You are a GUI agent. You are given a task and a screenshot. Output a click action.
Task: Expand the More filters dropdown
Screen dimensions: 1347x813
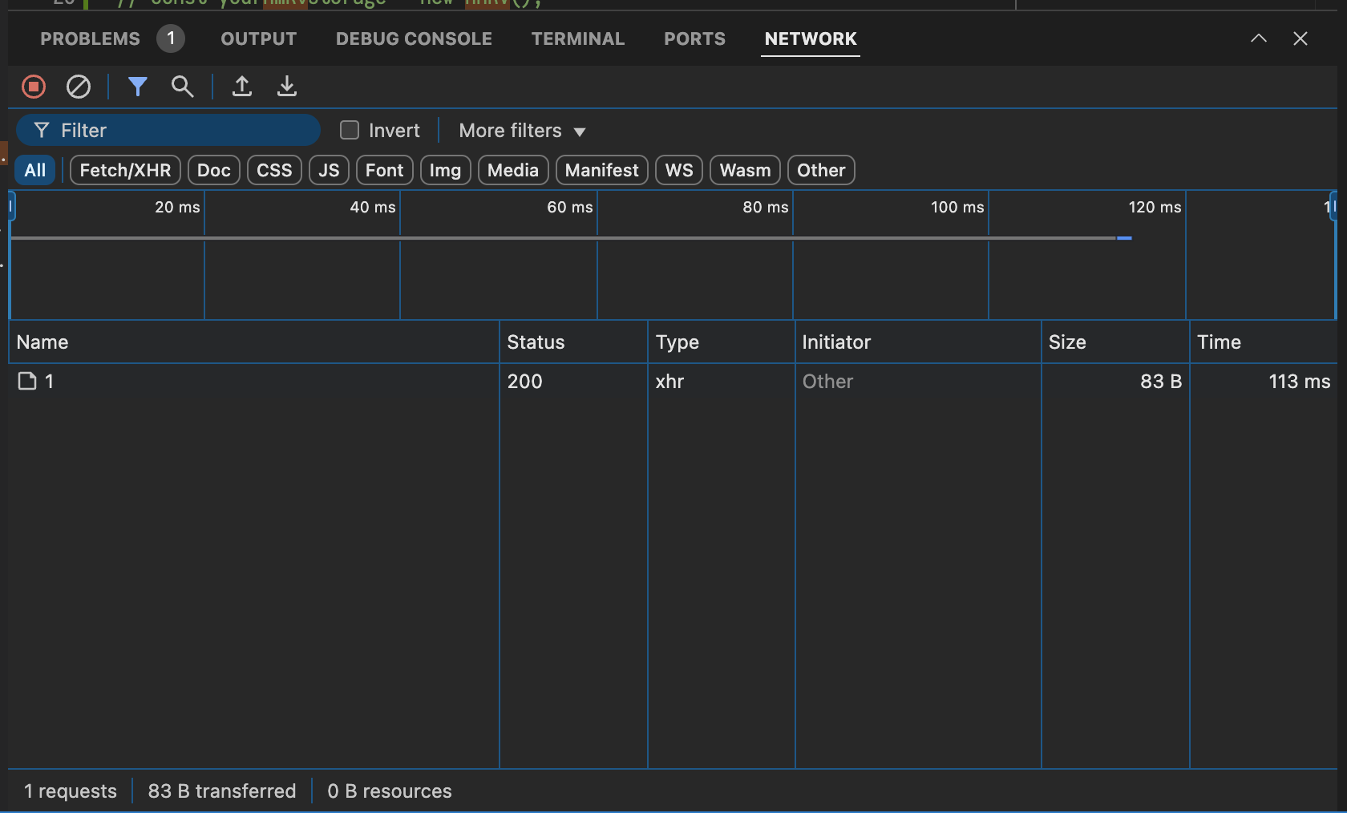click(x=522, y=131)
